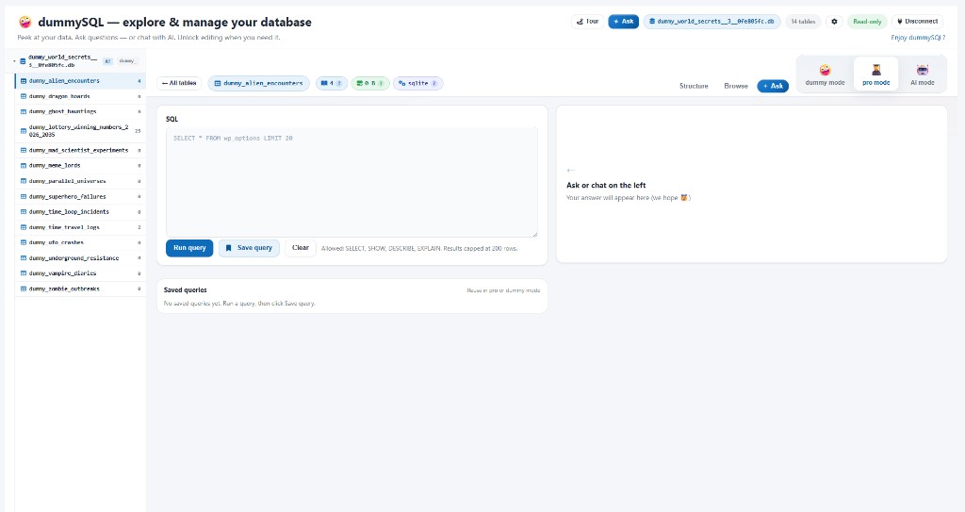Click the dummy badge next to the database name

127,61
